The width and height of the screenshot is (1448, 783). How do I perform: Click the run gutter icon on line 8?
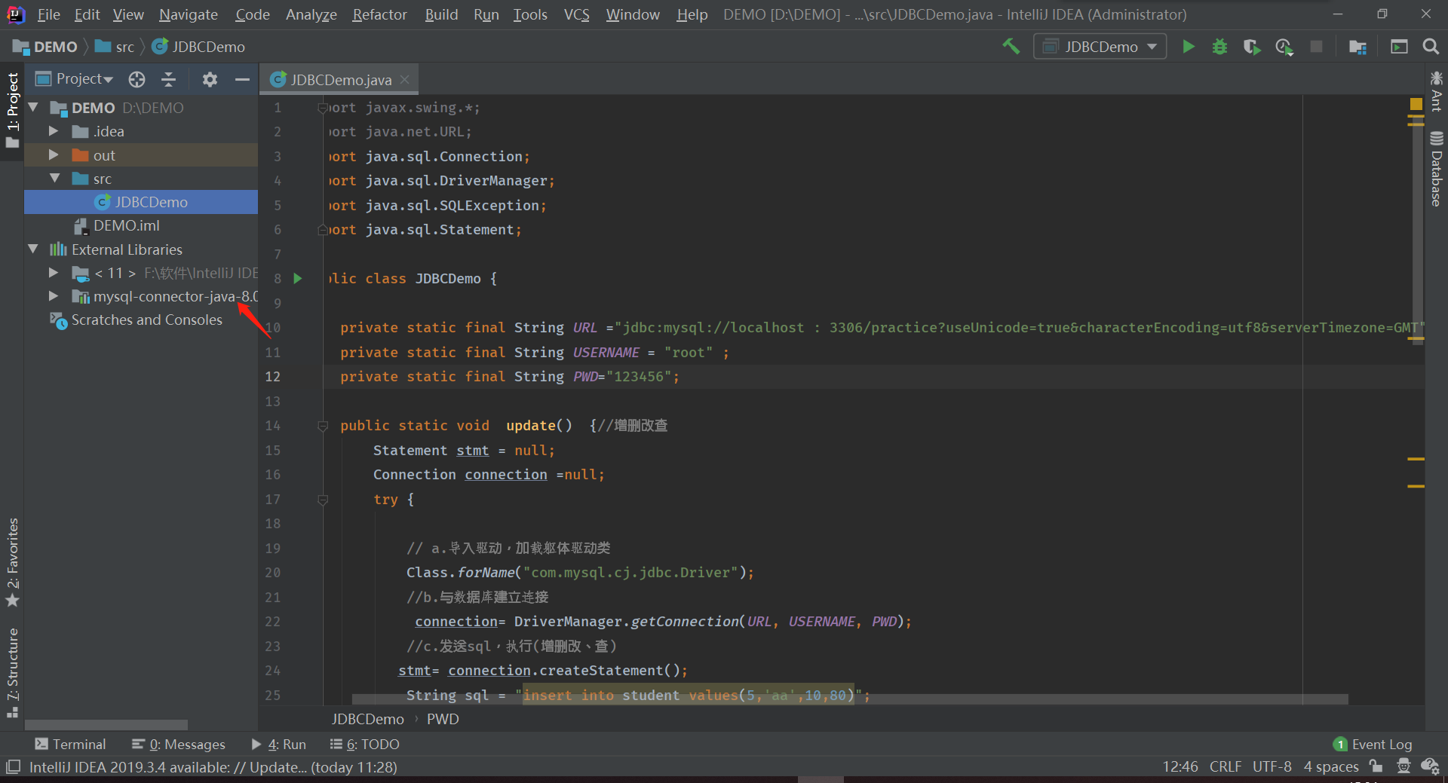[x=298, y=279]
